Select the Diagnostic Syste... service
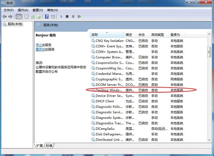The image size is (214, 156). coord(137,118)
